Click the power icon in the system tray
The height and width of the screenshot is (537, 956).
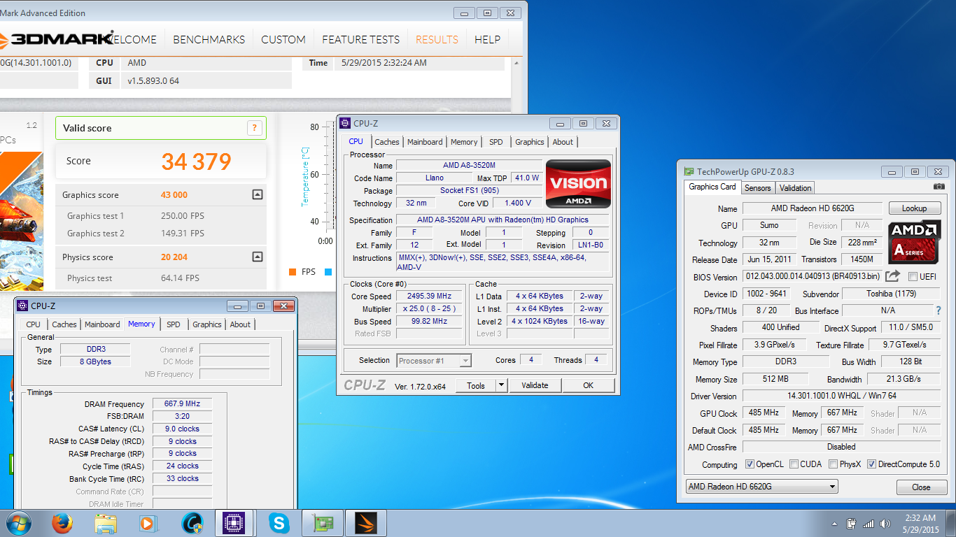852,523
